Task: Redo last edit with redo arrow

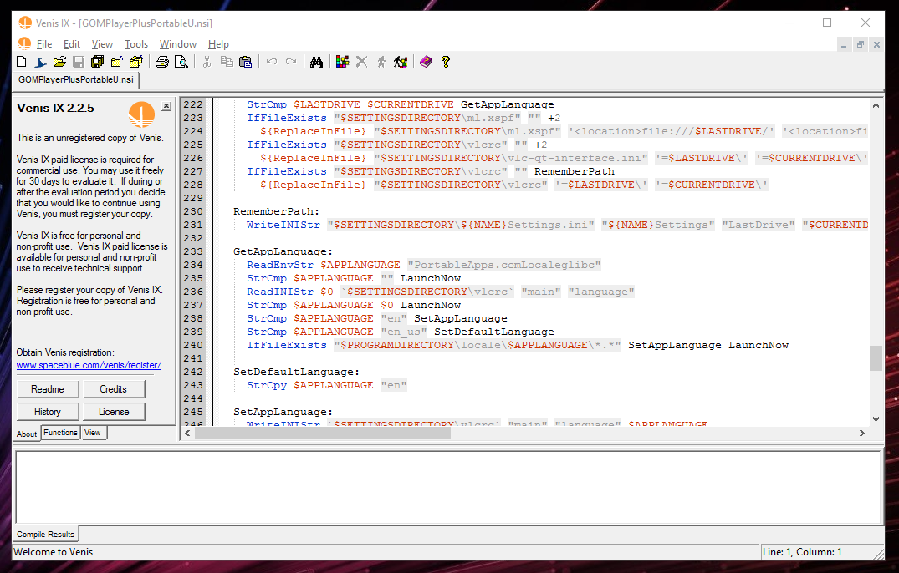Action: 291,62
